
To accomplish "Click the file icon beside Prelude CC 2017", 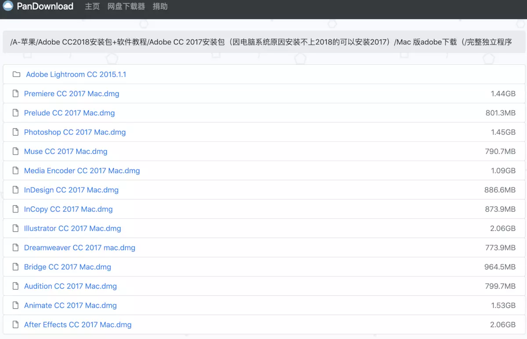I will tap(16, 113).
